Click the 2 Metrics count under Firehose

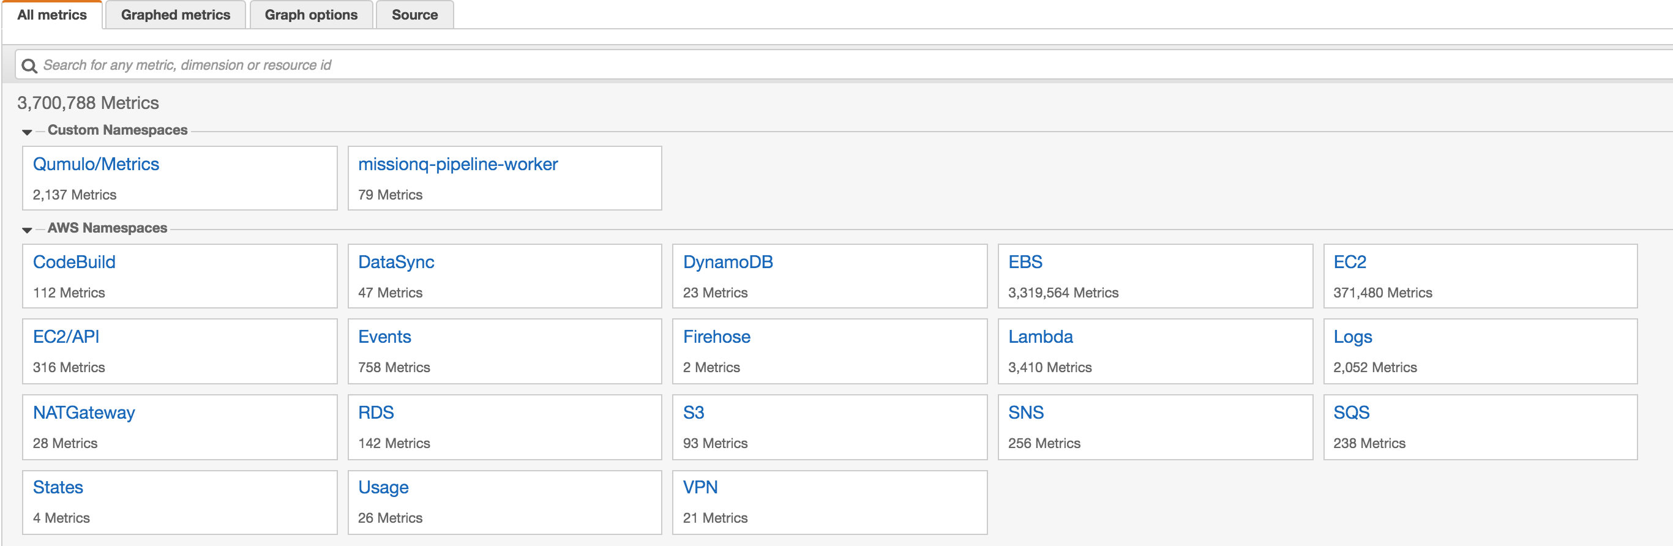click(711, 367)
